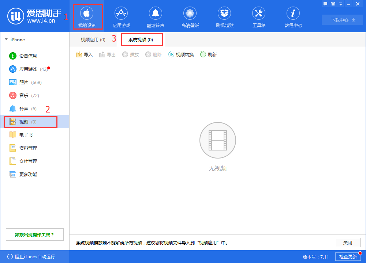Open 照片 (668) in the sidebar
366x263 pixels.
click(34, 82)
